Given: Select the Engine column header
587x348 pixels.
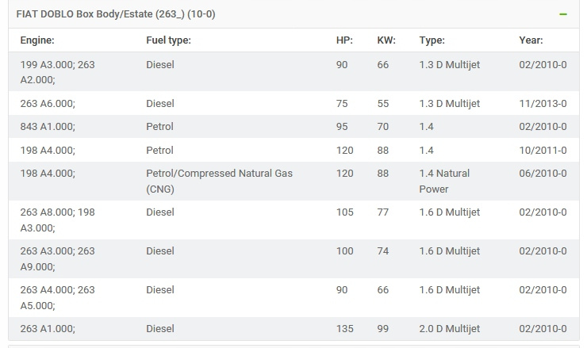Looking at the screenshot, I should 37,40.
